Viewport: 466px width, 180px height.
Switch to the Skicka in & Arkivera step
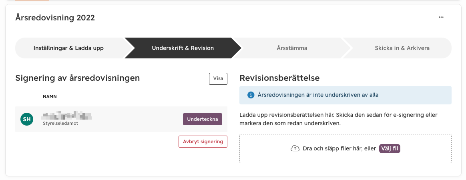pos(402,48)
